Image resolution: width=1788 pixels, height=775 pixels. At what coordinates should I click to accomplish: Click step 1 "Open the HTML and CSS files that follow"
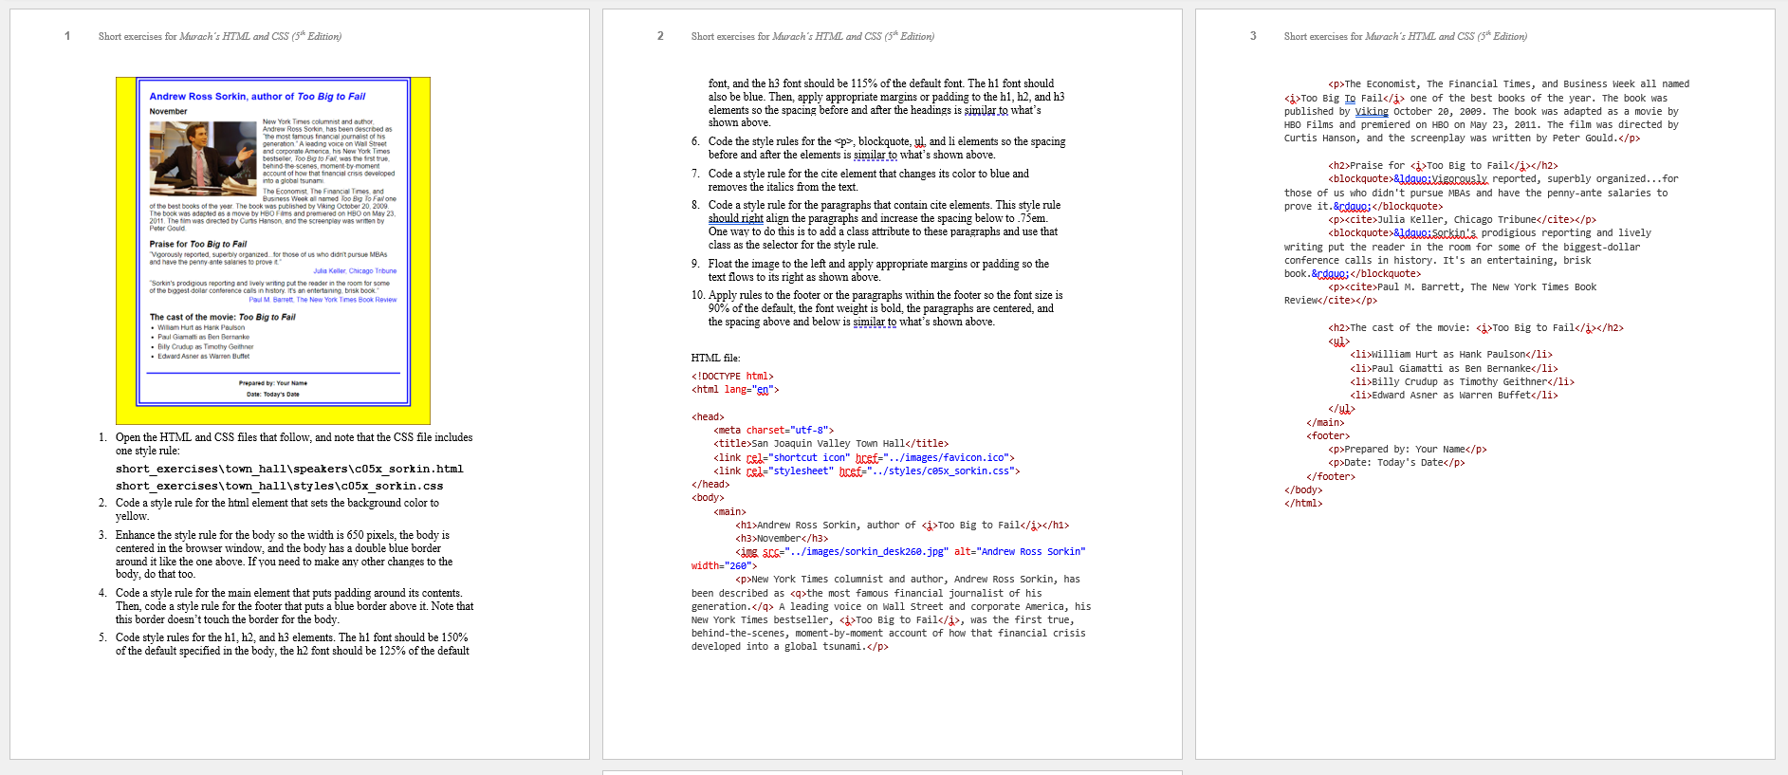coord(294,444)
